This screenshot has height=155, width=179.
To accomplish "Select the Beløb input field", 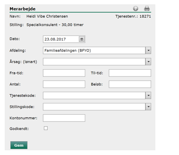I will pyautogui.click(x=130, y=84).
